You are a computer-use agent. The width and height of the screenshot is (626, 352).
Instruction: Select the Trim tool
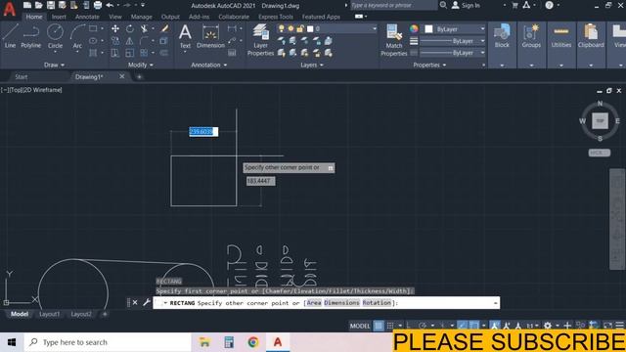[144, 28]
